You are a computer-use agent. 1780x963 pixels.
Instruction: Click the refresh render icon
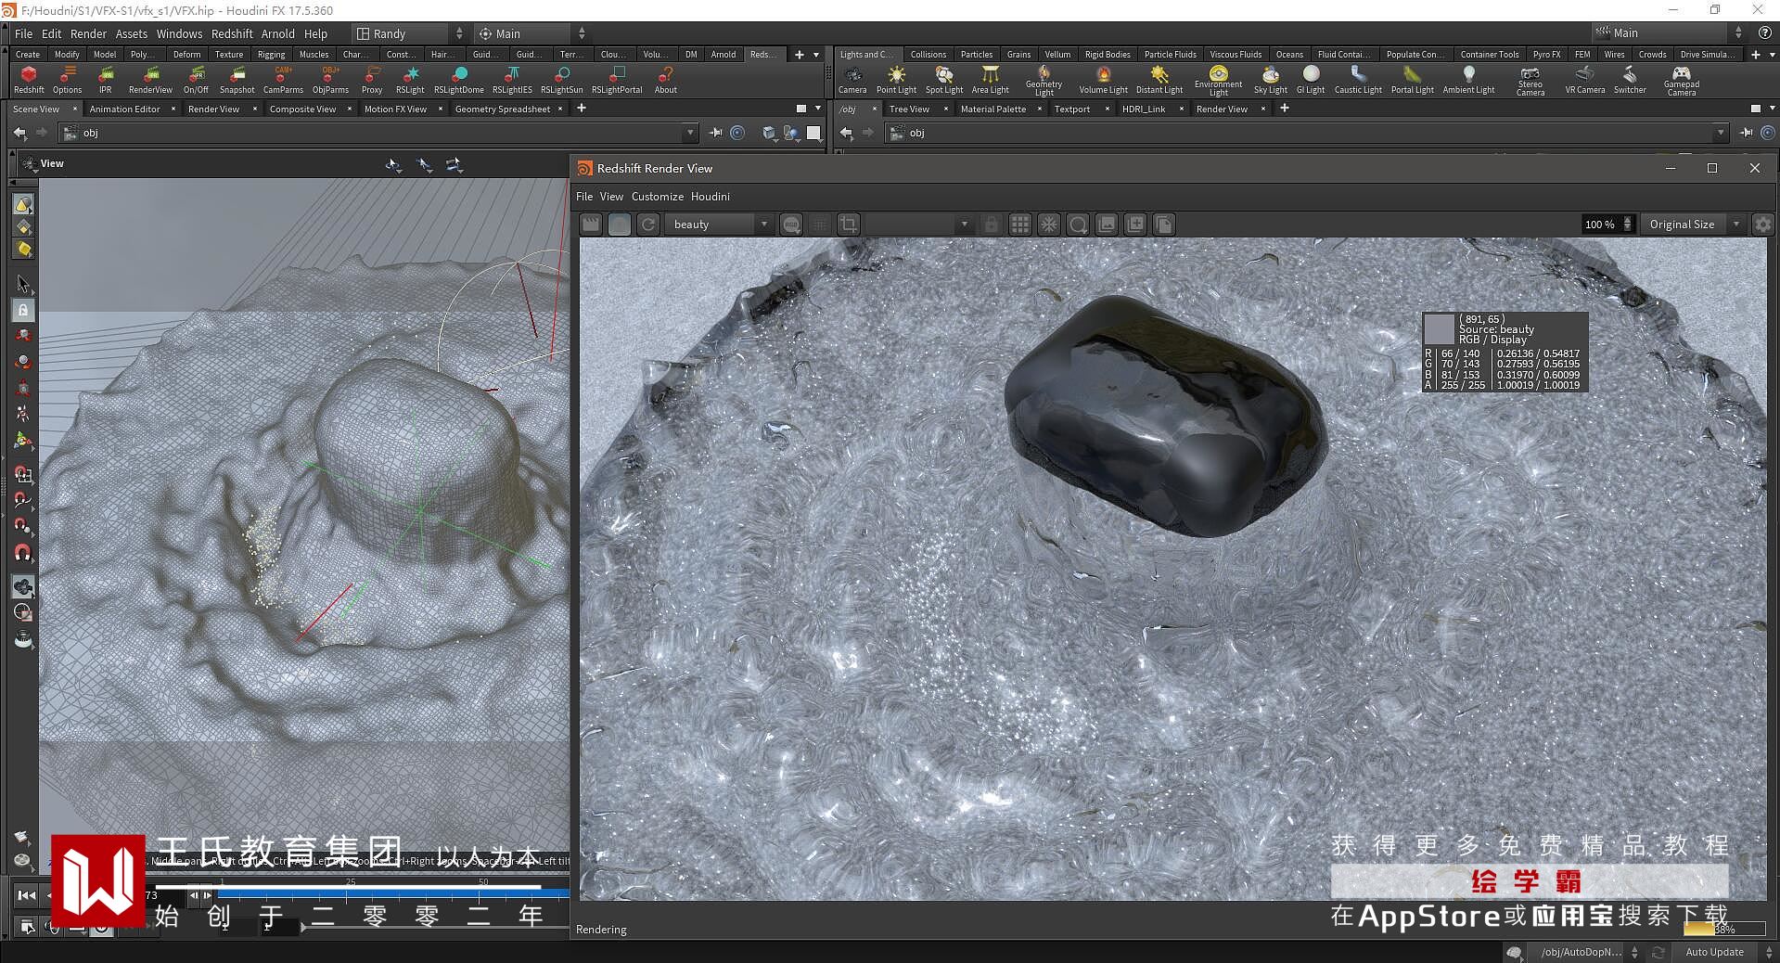(648, 225)
